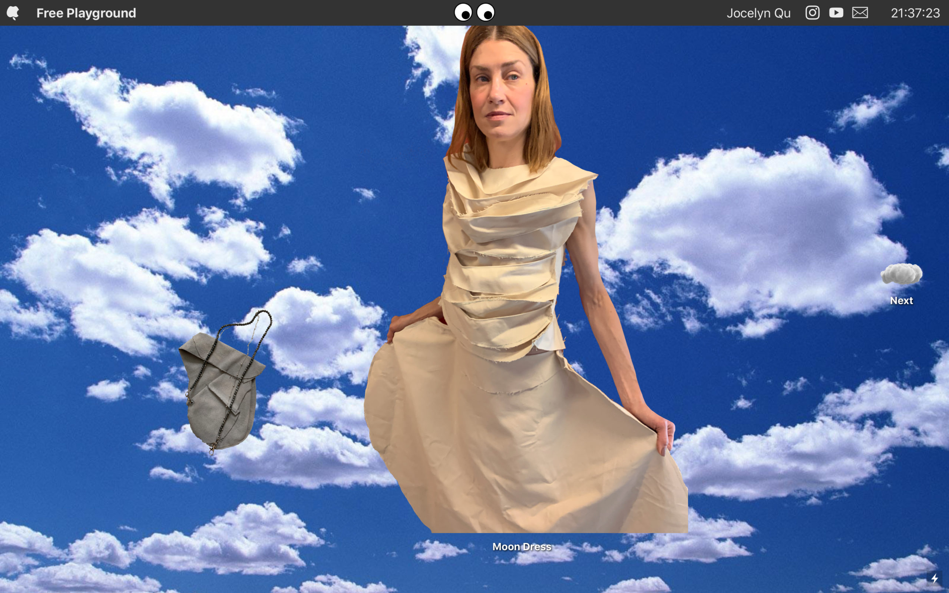Open the YouTube channel icon

tap(836, 13)
